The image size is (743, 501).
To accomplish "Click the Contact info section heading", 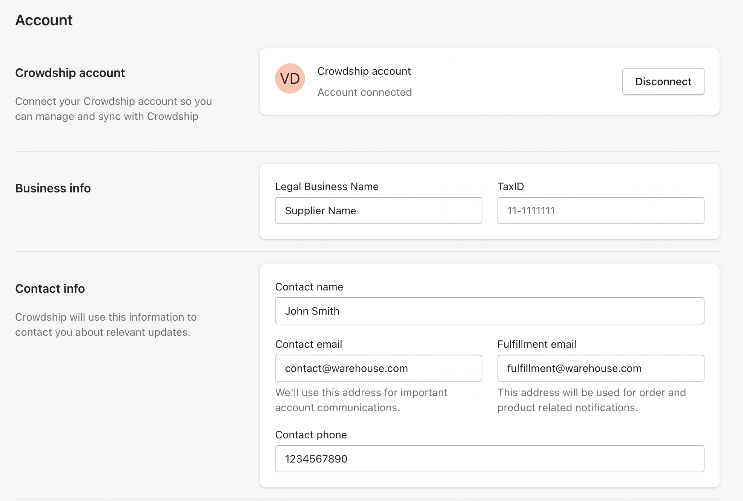I will 50,289.
